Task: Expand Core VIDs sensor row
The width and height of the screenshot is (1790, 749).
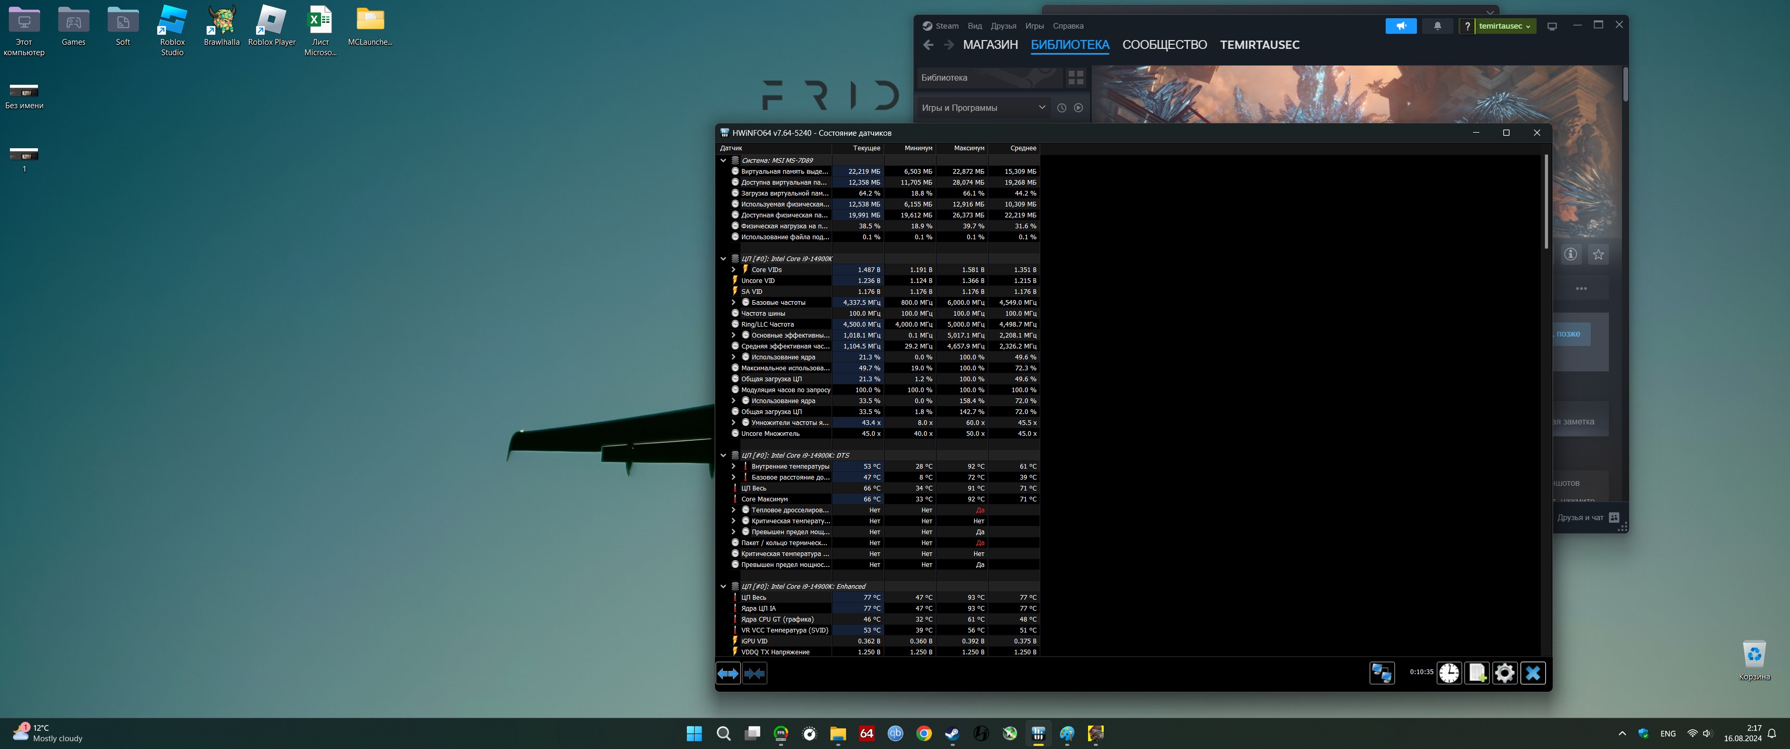Action: tap(733, 269)
